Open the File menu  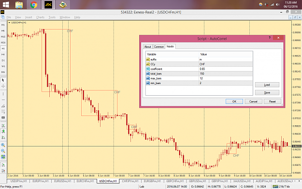[x=9, y=17]
